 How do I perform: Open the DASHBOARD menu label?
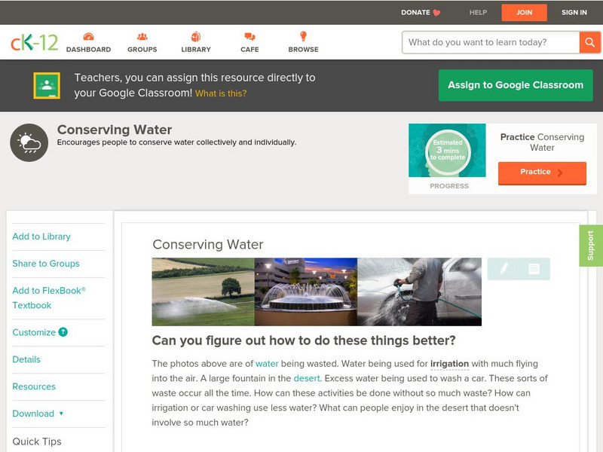click(88, 50)
